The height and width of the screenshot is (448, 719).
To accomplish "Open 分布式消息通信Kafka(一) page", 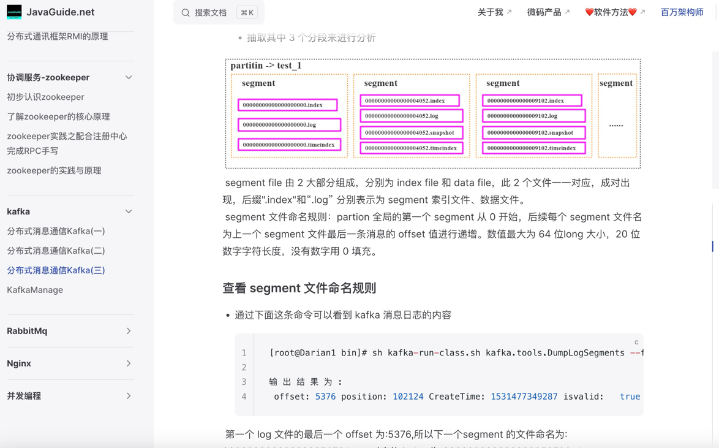I will 56,231.
